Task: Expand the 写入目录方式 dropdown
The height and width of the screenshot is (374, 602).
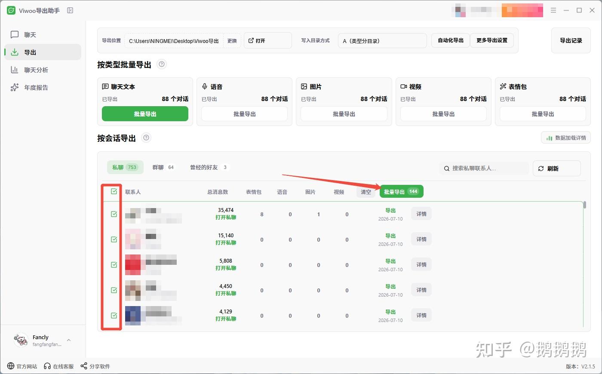Action: (x=382, y=41)
